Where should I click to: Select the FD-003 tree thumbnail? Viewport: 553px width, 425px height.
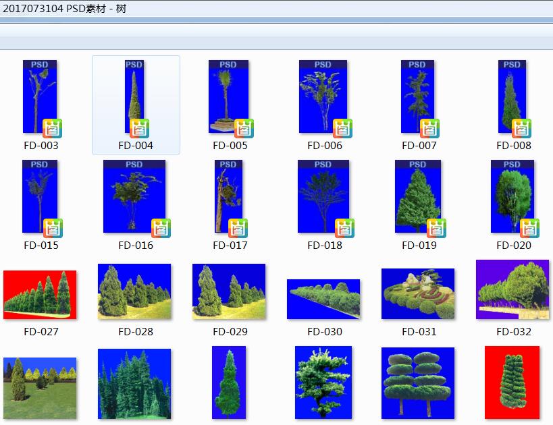point(40,96)
